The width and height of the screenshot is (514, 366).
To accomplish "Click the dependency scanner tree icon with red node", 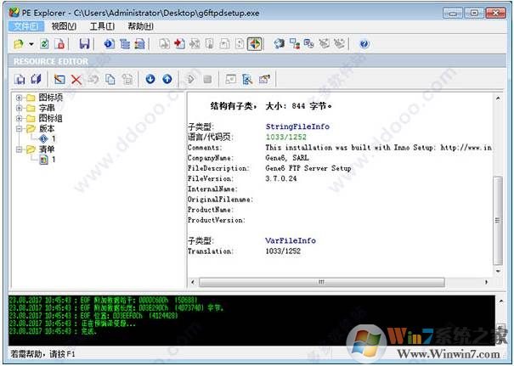I will coord(294,44).
